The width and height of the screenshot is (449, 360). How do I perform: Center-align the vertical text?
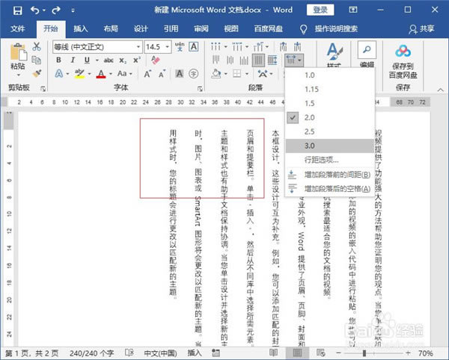230,60
